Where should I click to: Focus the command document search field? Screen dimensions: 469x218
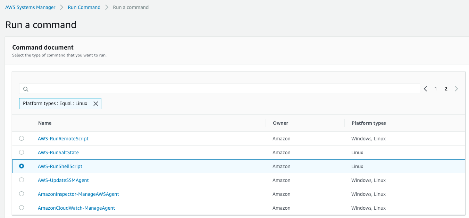(222, 89)
